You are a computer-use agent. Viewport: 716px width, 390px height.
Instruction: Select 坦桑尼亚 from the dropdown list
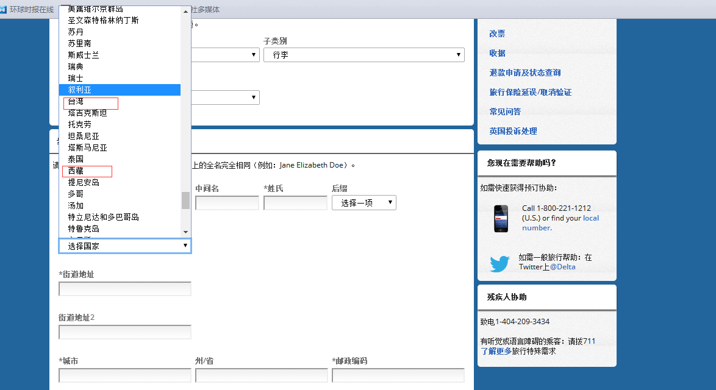tap(84, 136)
